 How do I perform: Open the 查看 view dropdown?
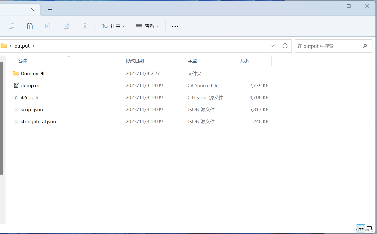click(x=148, y=26)
